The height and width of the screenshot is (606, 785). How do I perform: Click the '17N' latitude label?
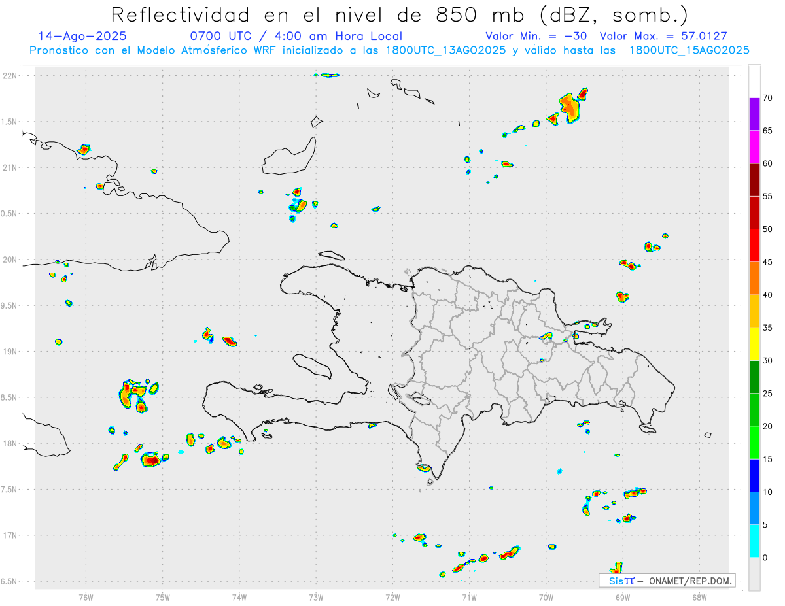pos(10,536)
